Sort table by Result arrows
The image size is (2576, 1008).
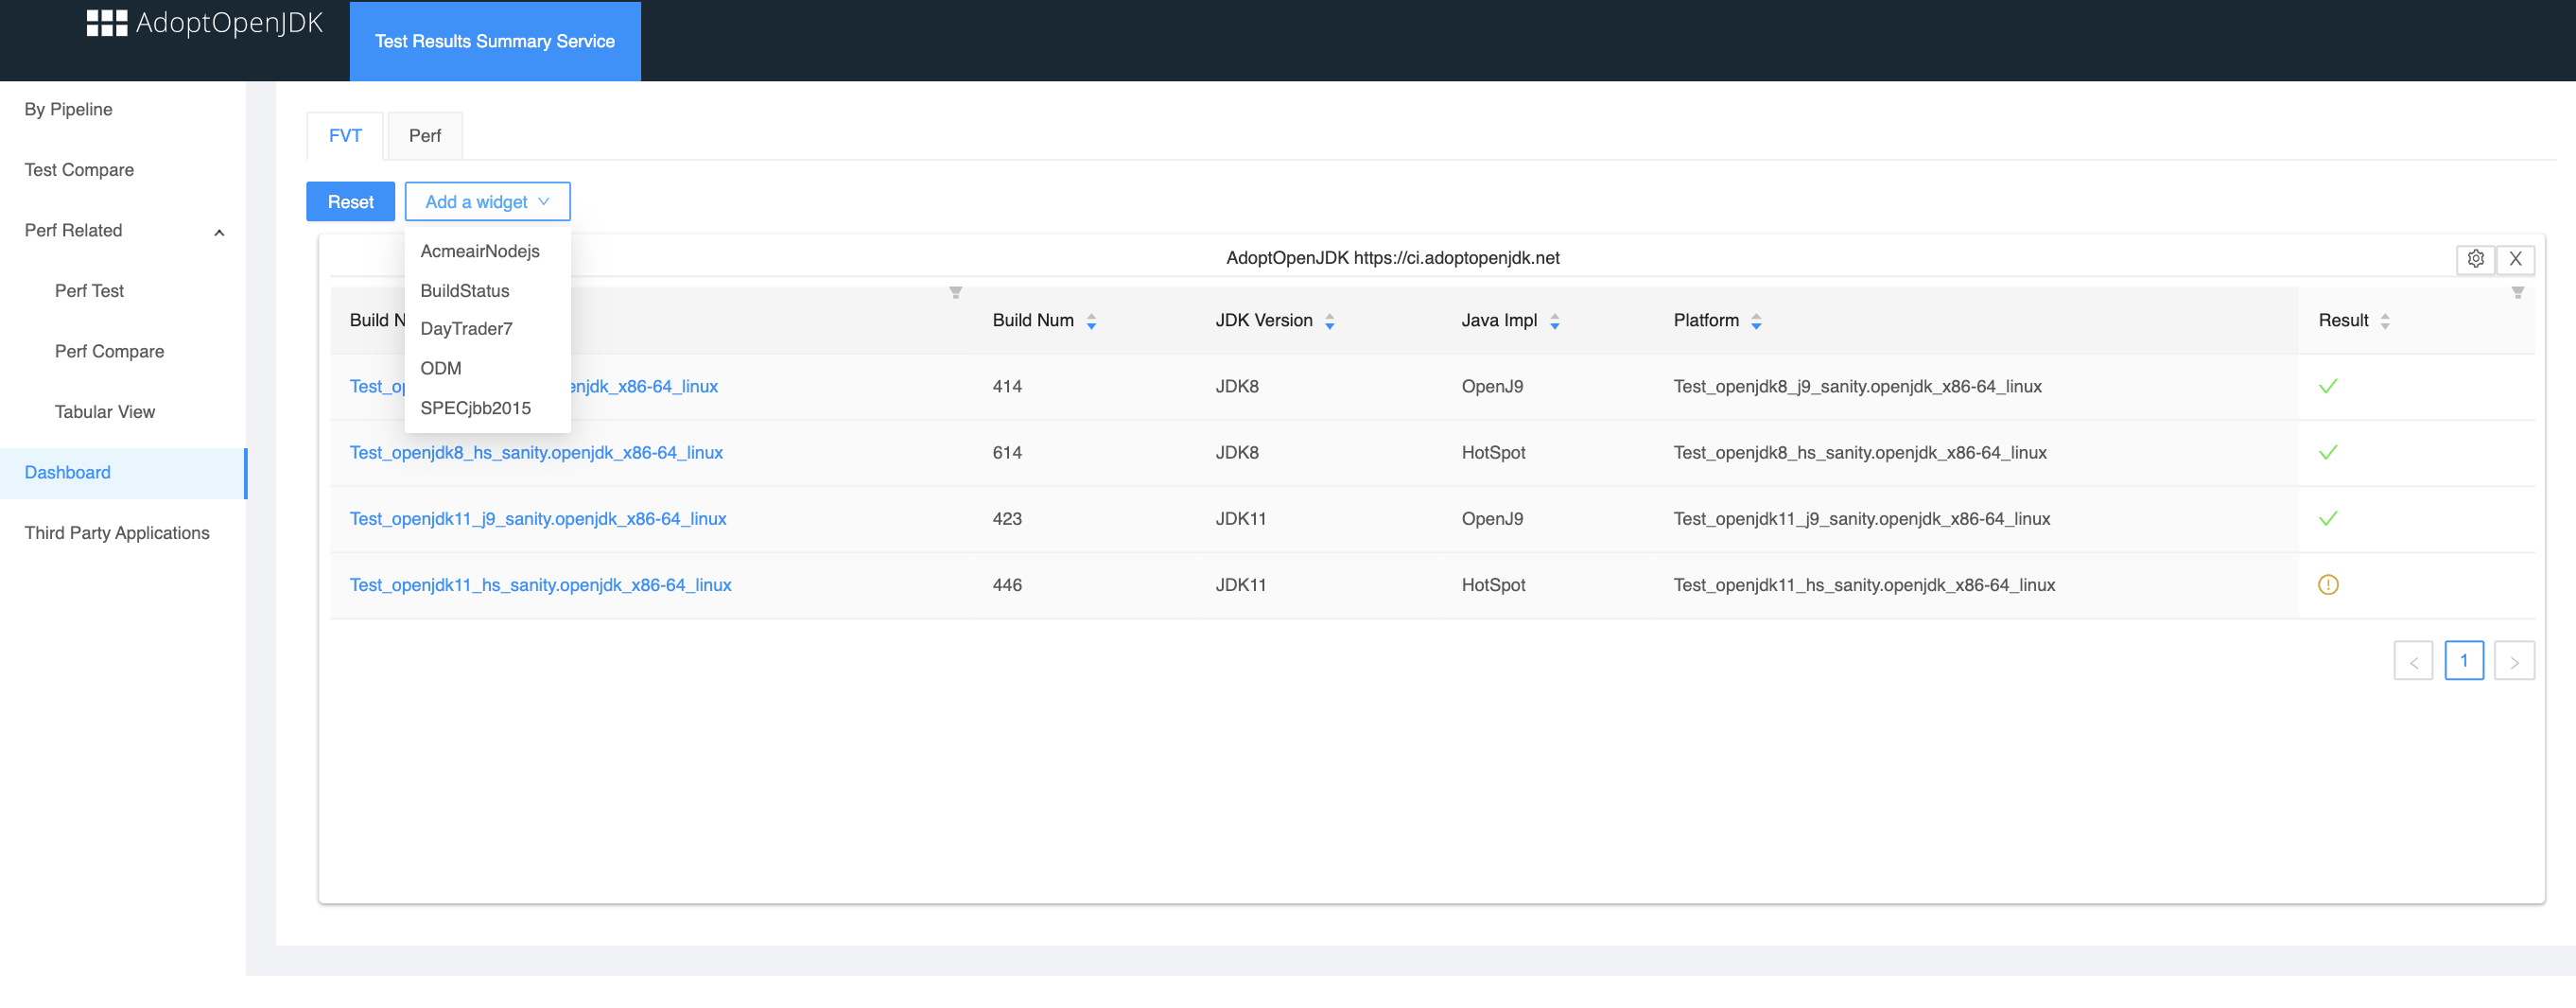2385,321
